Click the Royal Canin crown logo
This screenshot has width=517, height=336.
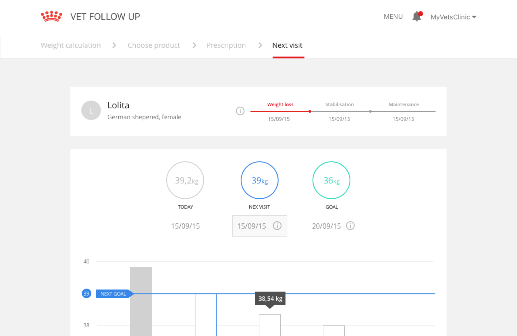tap(51, 16)
